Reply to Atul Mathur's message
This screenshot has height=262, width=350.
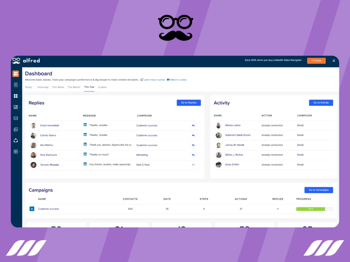[193, 145]
